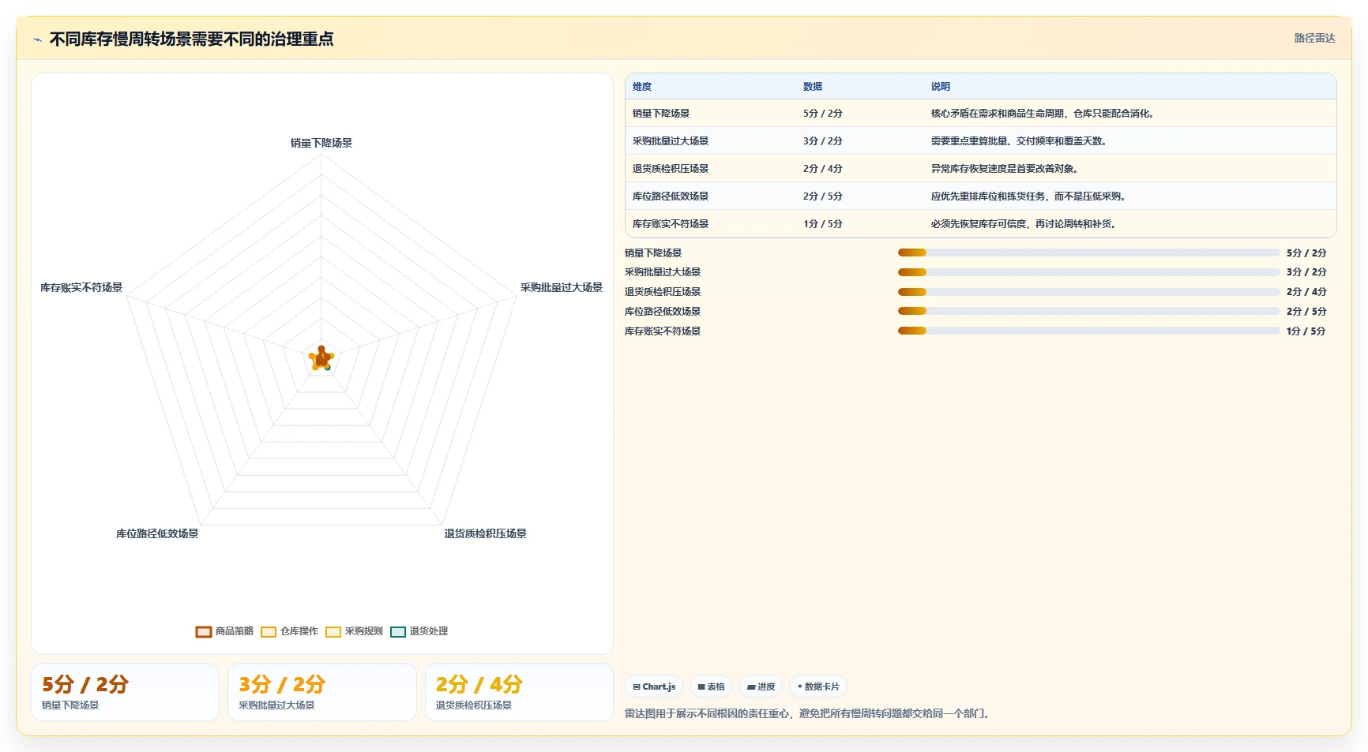Click the table value 2分 / 4分
The height and width of the screenshot is (752, 1368).
(x=823, y=169)
